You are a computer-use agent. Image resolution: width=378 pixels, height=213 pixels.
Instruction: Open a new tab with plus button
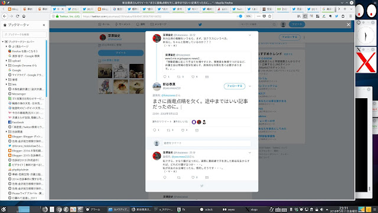click(345, 9)
